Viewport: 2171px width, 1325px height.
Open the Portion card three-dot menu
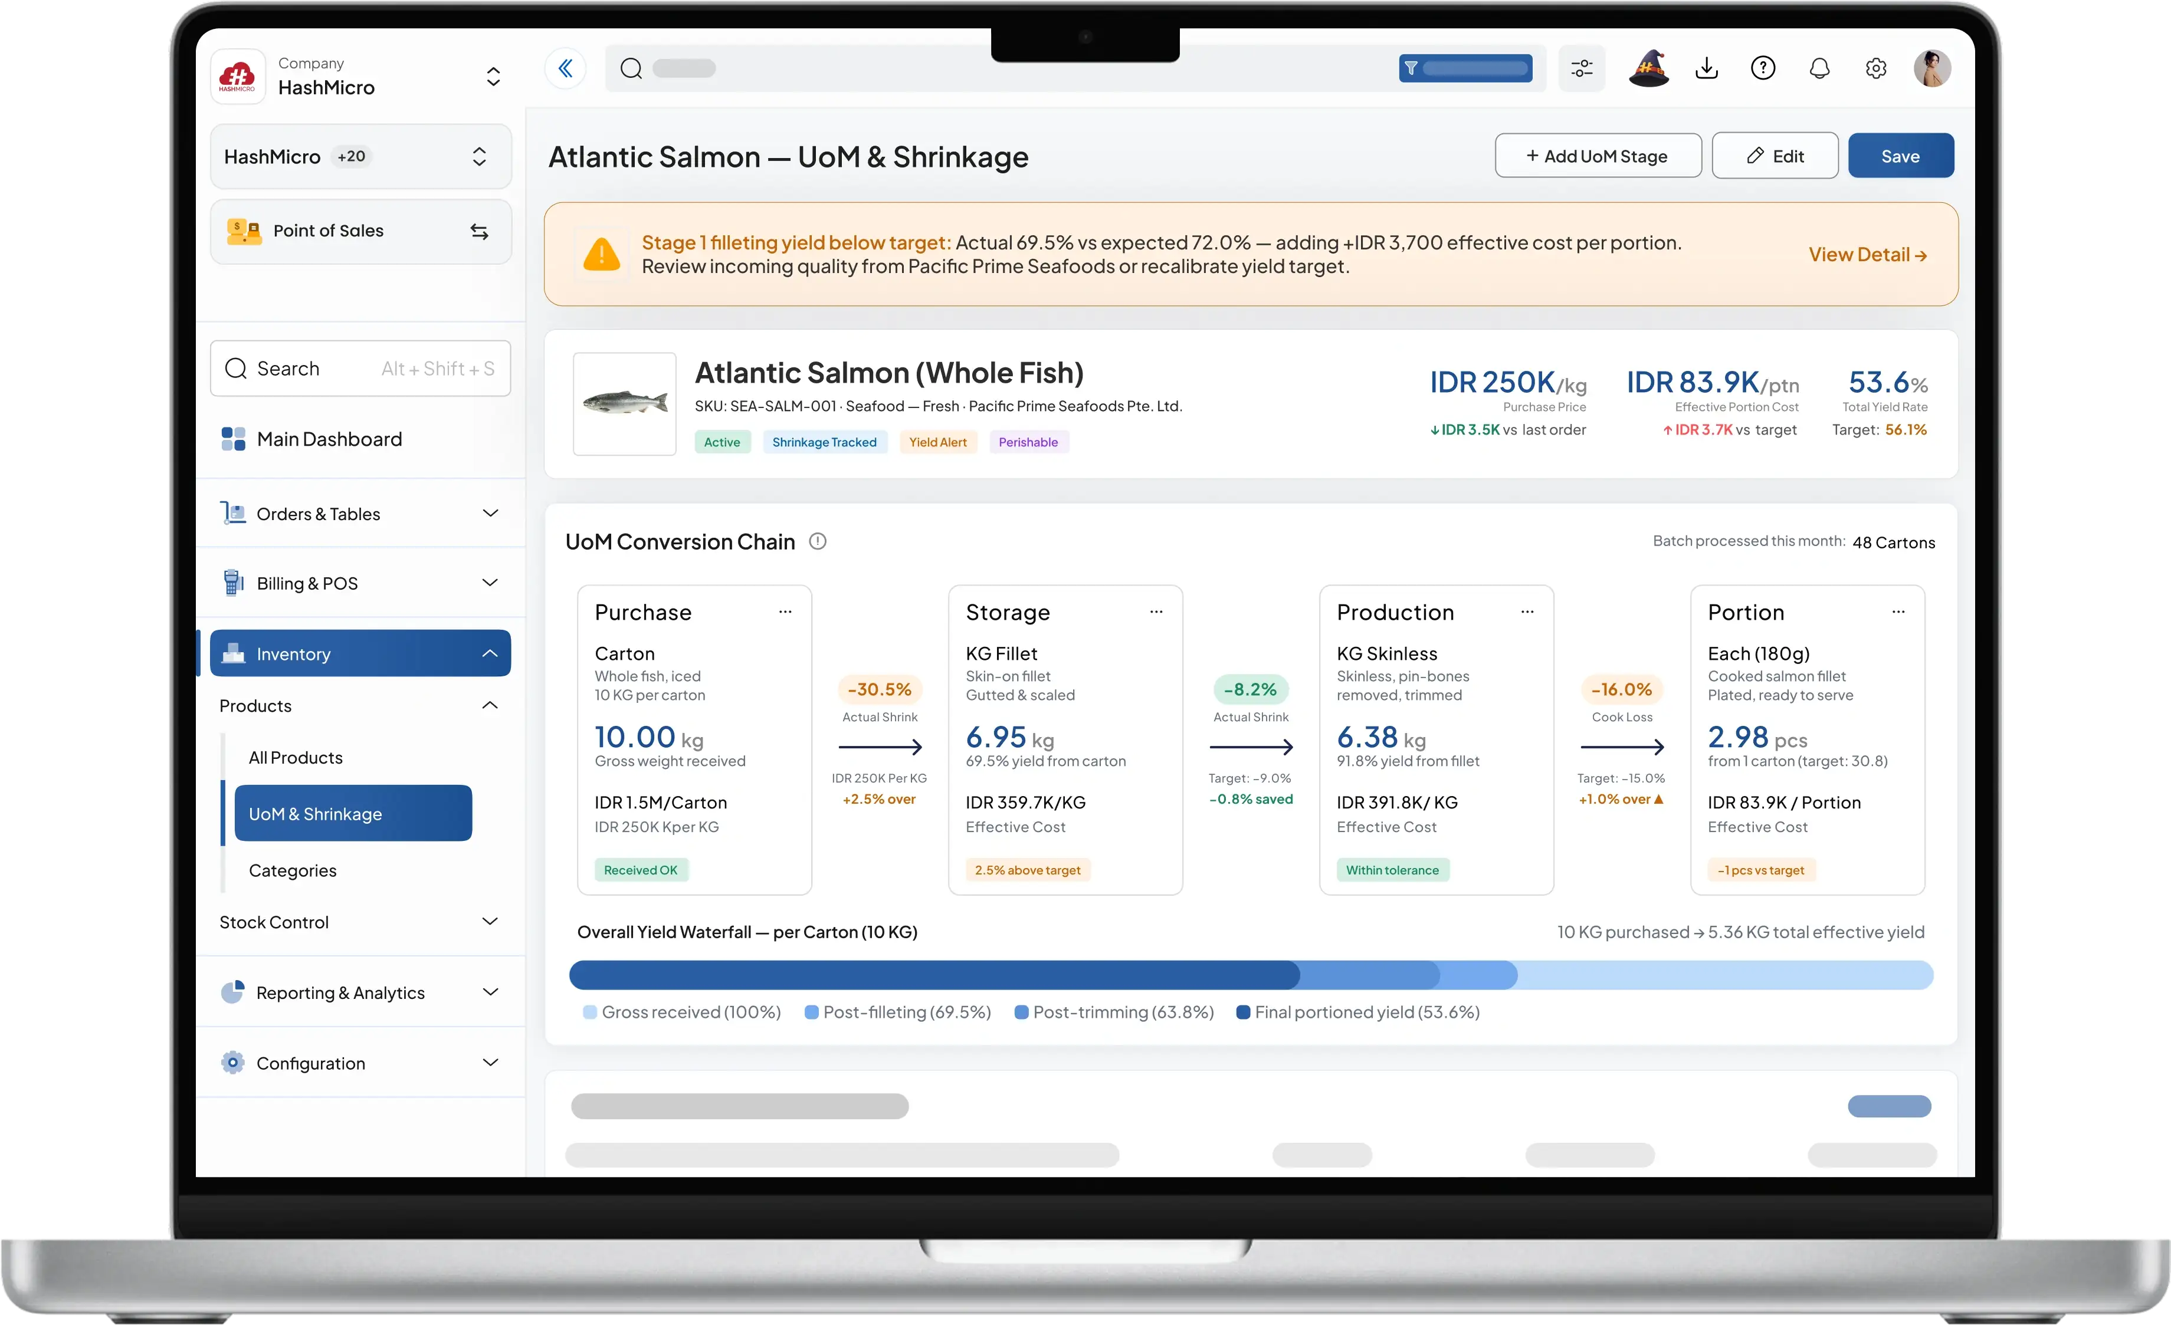(x=1898, y=612)
